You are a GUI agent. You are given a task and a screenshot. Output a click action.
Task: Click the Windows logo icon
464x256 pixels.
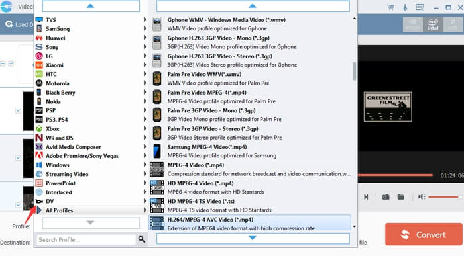(39, 165)
